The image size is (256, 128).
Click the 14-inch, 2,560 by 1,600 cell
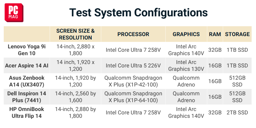click(x=75, y=97)
